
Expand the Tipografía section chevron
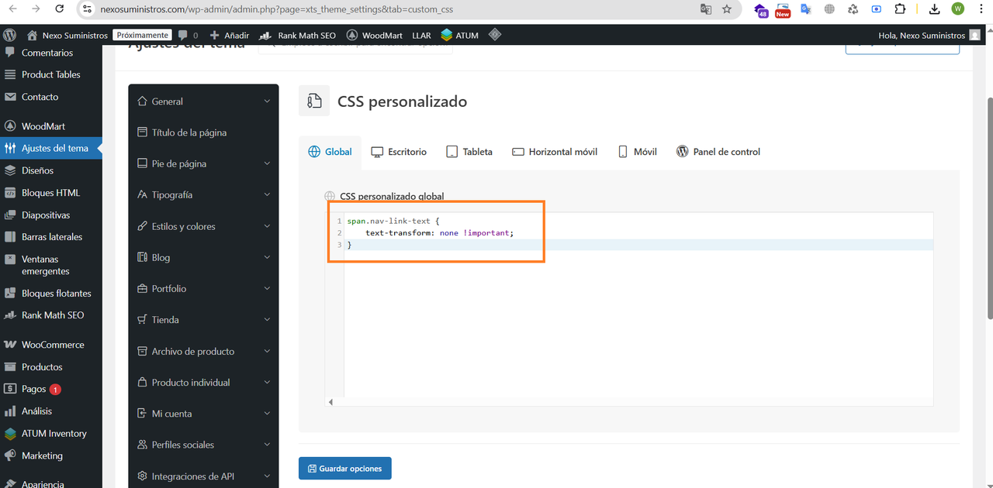[267, 194]
